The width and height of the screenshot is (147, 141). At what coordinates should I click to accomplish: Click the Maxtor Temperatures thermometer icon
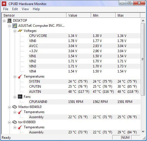(x=20, y=112)
